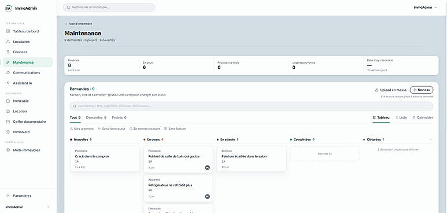The width and height of the screenshot is (447, 213).
Task: Click the Location house icon
Action: (x=8, y=111)
